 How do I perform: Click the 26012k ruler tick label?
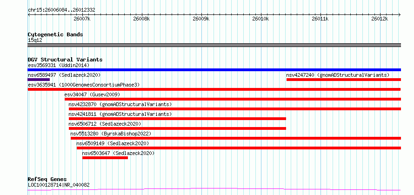[380, 19]
